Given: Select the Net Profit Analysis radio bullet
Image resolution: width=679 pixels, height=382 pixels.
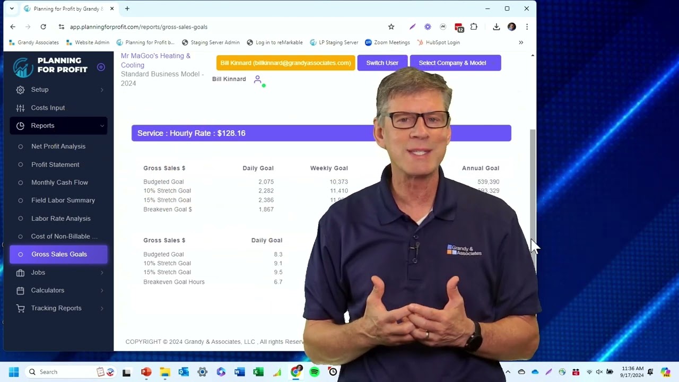Looking at the screenshot, I should (x=21, y=146).
